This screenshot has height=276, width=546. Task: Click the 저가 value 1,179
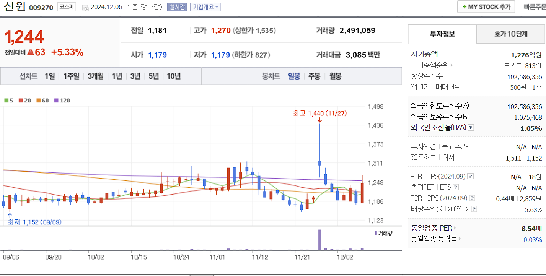(221, 55)
